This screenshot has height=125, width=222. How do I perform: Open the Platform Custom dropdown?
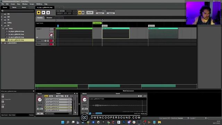pyautogui.click(x=180, y=118)
